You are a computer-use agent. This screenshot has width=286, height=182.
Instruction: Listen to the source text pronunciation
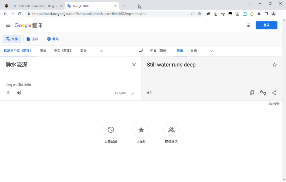pos(19,93)
